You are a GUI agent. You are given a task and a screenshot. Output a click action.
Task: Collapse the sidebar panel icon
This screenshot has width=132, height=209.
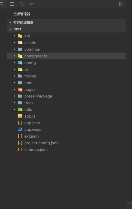[x=121, y=4]
